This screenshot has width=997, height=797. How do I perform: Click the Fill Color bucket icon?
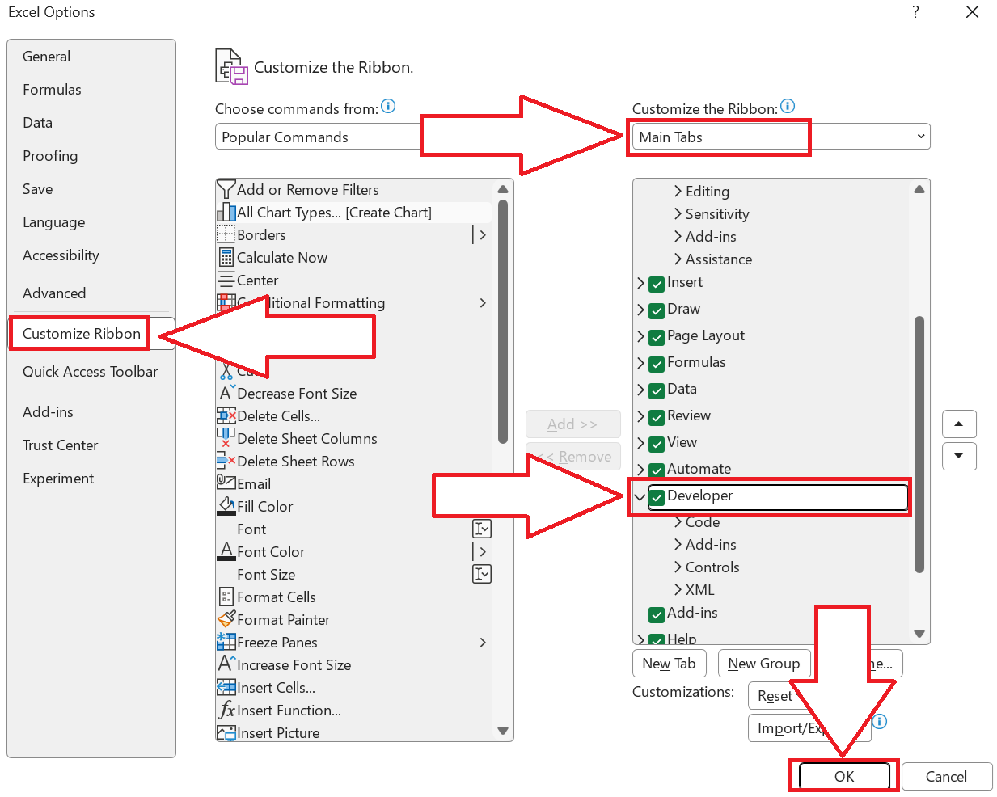coord(226,507)
